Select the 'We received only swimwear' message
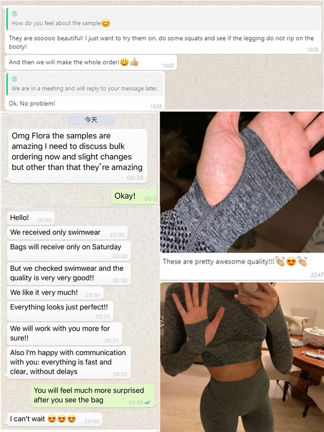The width and height of the screenshot is (324, 432). 67,233
